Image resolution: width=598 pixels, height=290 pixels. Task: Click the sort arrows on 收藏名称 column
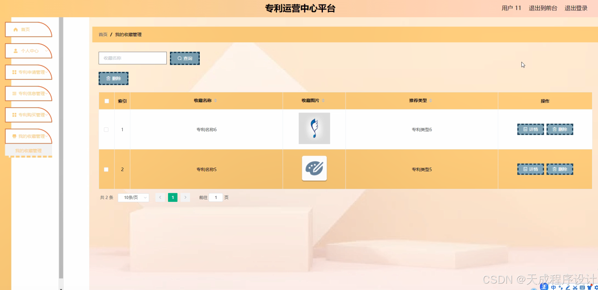coord(216,100)
